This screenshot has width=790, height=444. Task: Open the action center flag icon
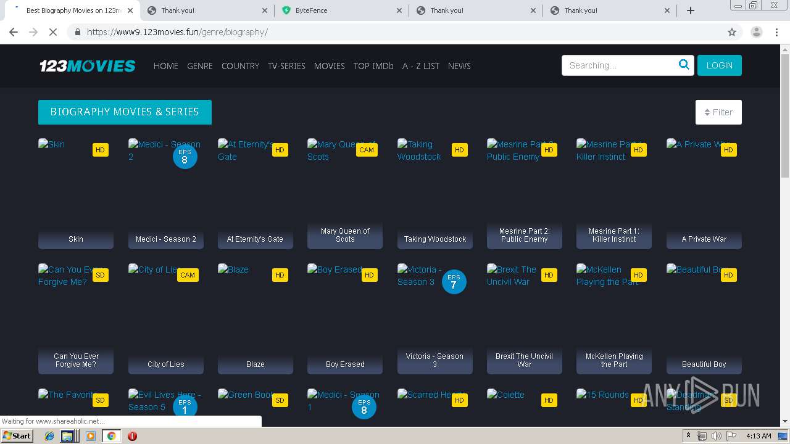[731, 436]
